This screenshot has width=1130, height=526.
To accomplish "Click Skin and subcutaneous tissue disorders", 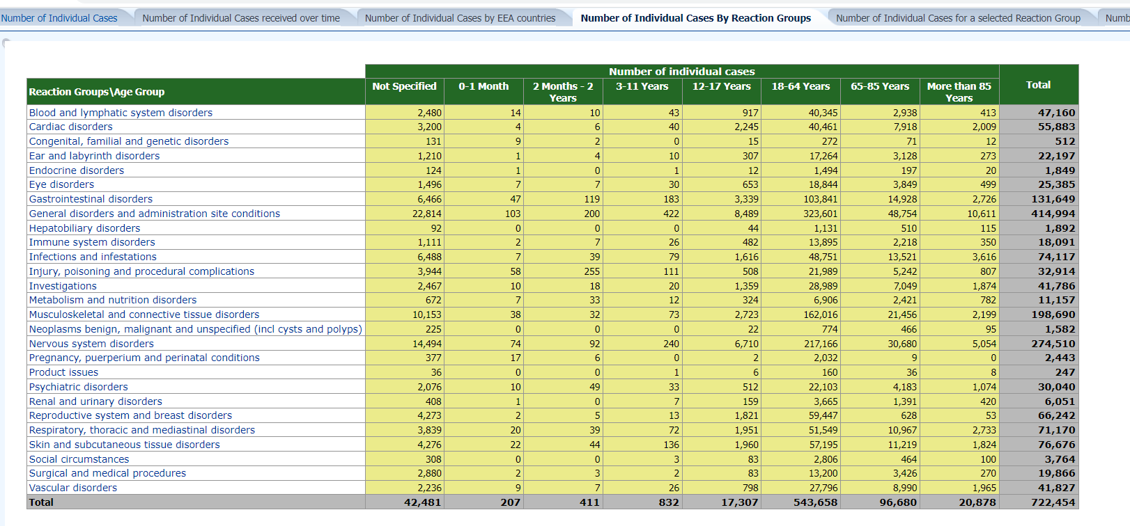I will click(x=124, y=445).
